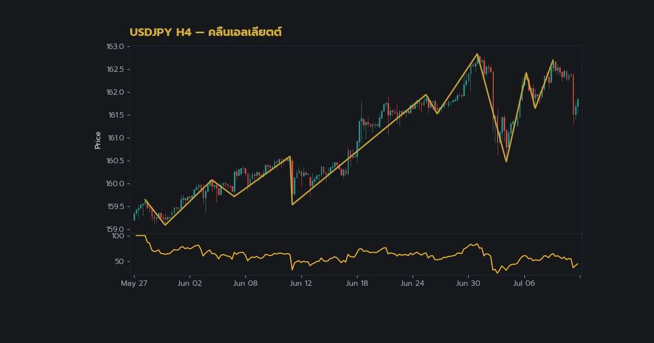Click the Price axis title
This screenshot has height=343, width=654.
98,140
